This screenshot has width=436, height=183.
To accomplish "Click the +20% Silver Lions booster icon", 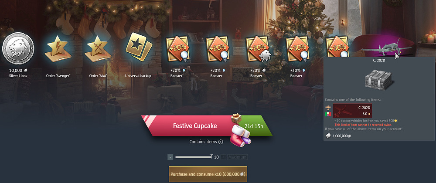I will point(257,49).
